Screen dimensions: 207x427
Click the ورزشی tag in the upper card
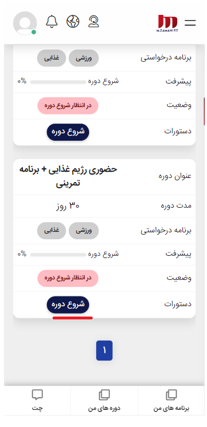click(x=84, y=58)
